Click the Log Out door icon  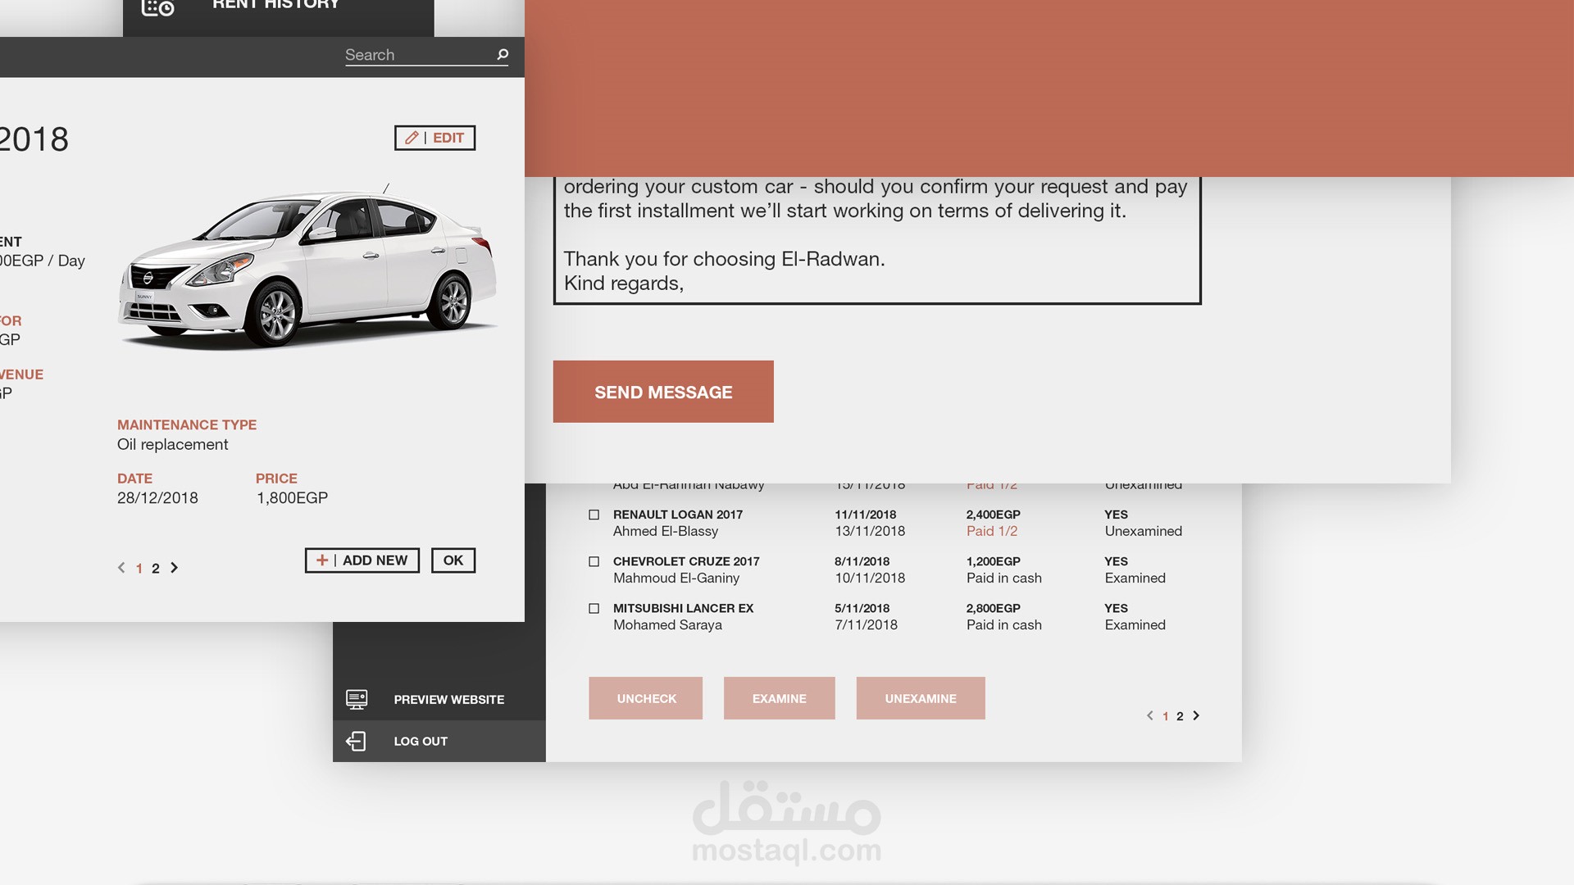[357, 742]
